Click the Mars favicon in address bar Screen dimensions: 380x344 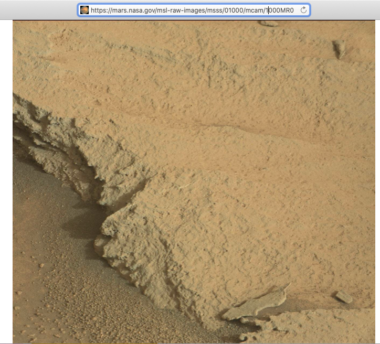[x=85, y=10]
